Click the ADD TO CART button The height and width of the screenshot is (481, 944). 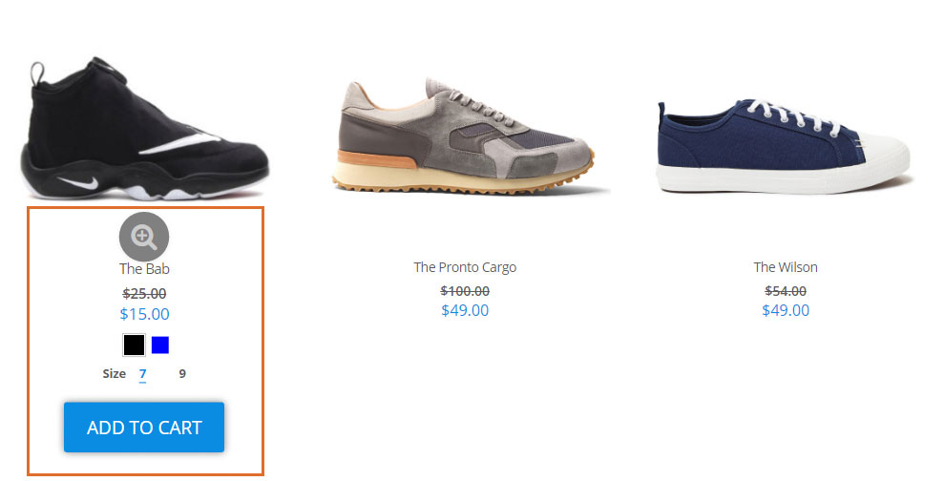point(144,428)
